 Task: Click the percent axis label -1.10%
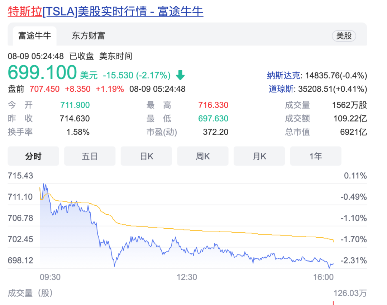point(354,218)
